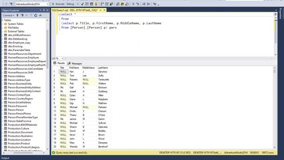Image resolution: width=284 pixels, height=160 pixels.
Task: Switch to the Messages tab
Action: (75, 64)
